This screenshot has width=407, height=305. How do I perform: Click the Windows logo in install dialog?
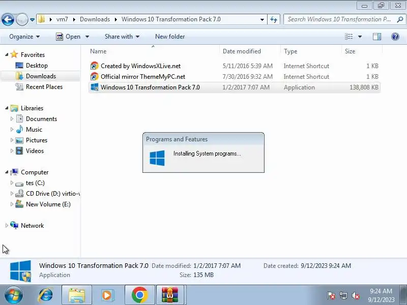pyautogui.click(x=157, y=158)
